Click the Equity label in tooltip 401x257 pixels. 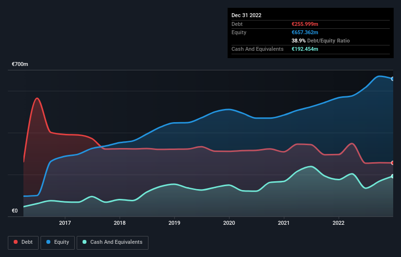[239, 32]
